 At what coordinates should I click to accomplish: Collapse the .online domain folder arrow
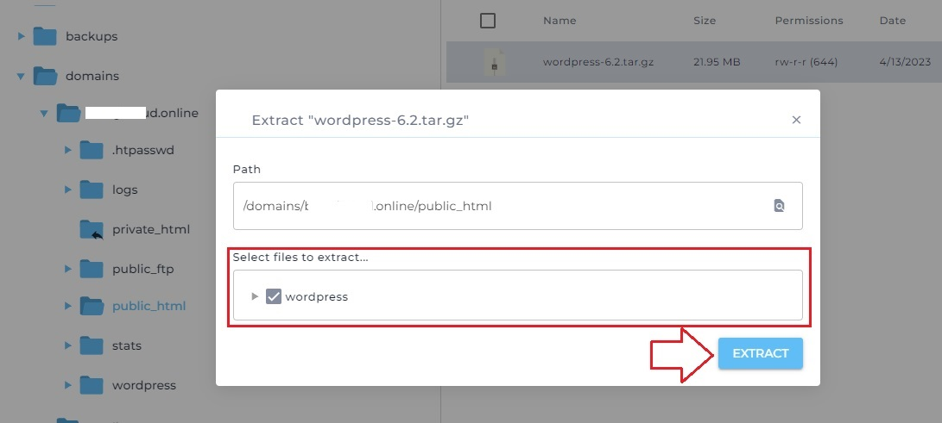[44, 113]
